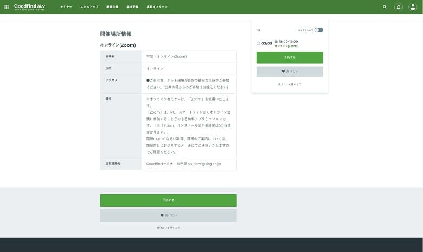Click the student@slogan.jp contact text
This screenshot has height=252, width=423.
[x=204, y=164]
